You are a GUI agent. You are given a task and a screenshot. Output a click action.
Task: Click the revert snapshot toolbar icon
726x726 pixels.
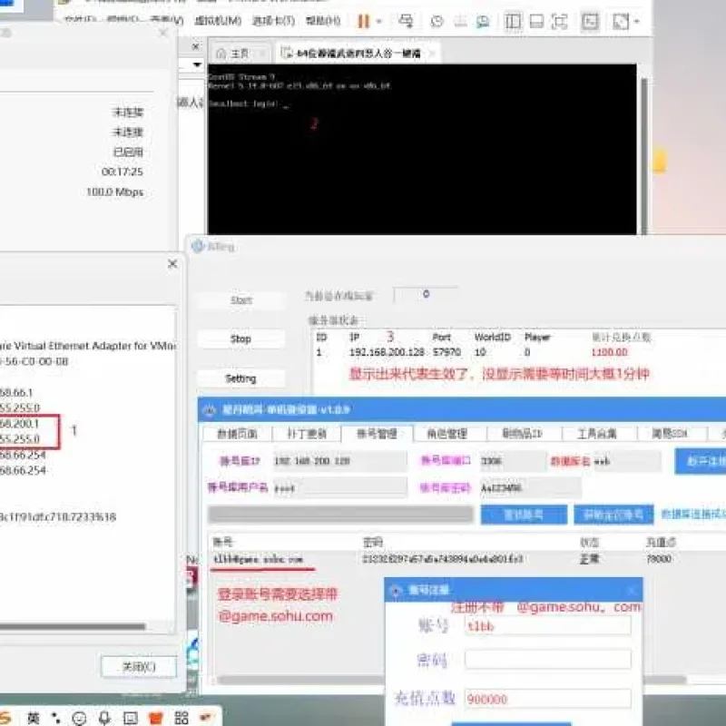pyautogui.click(x=460, y=21)
